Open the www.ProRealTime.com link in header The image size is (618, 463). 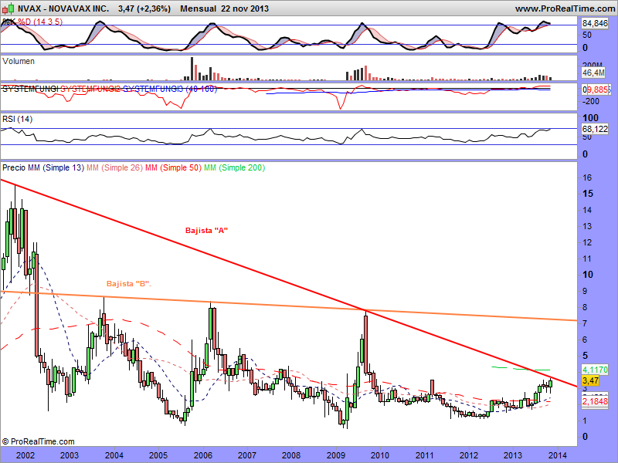[566, 8]
